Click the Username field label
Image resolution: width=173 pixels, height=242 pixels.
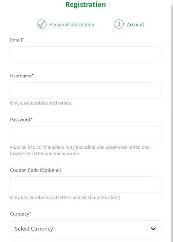pyautogui.click(x=22, y=76)
